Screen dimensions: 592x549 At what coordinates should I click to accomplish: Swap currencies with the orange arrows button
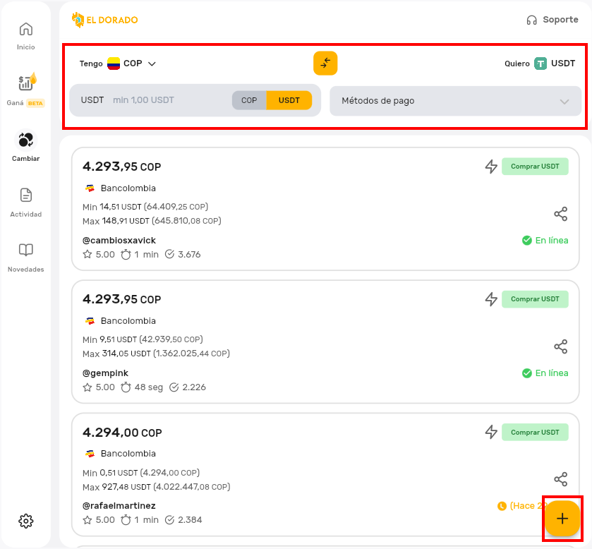click(x=325, y=63)
